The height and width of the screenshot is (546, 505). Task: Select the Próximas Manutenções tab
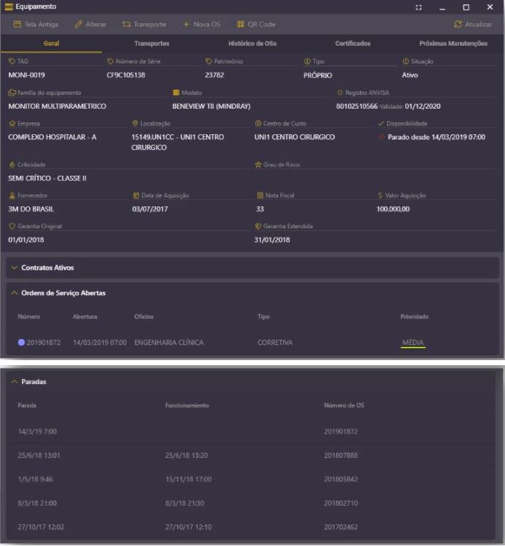tap(453, 44)
